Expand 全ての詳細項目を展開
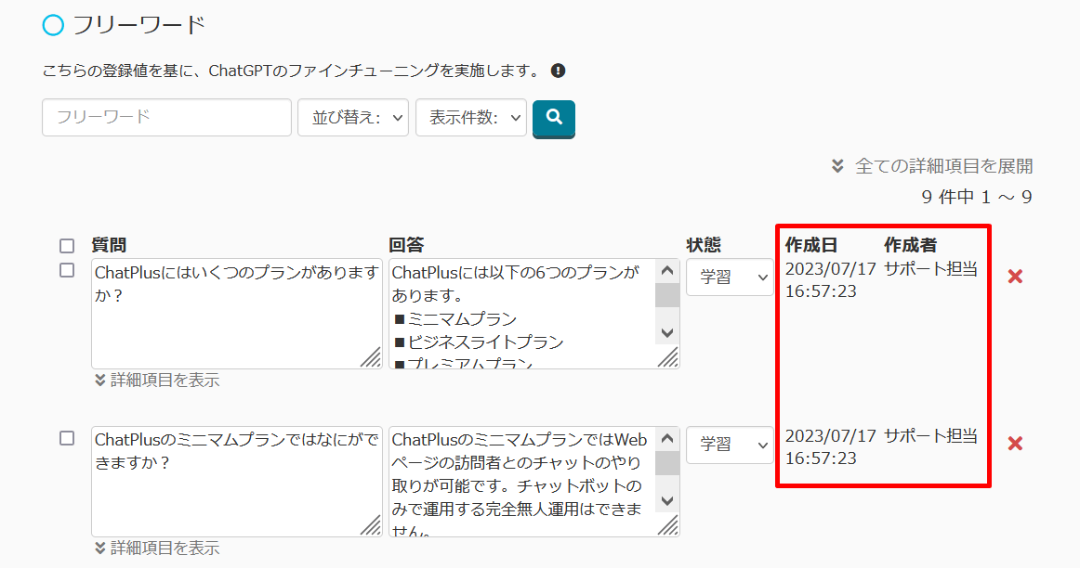The height and width of the screenshot is (568, 1080). [932, 166]
